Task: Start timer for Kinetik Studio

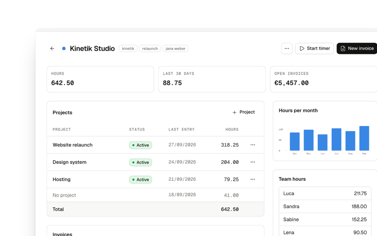Action: (314, 49)
